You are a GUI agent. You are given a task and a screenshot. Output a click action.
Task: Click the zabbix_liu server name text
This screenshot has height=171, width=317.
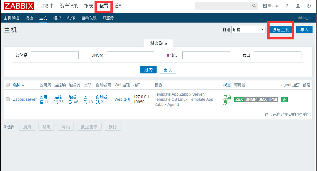click(x=303, y=18)
